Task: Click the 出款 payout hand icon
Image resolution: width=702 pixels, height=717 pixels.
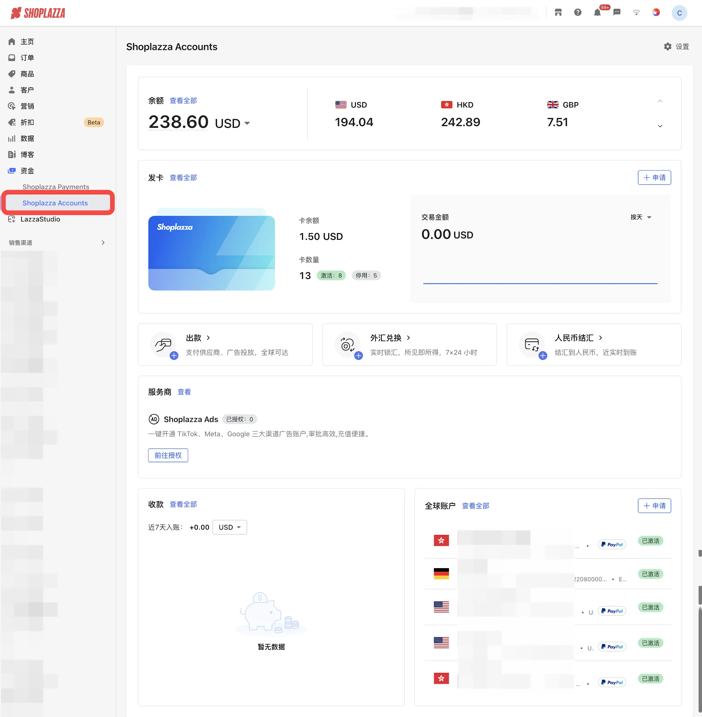Action: 163,345
